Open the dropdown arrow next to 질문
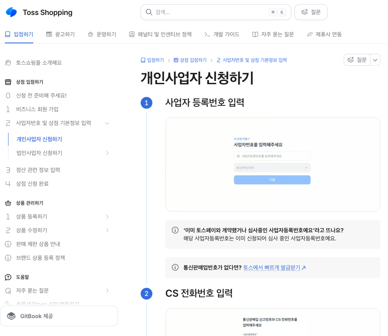The image size is (388, 336). [x=375, y=60]
